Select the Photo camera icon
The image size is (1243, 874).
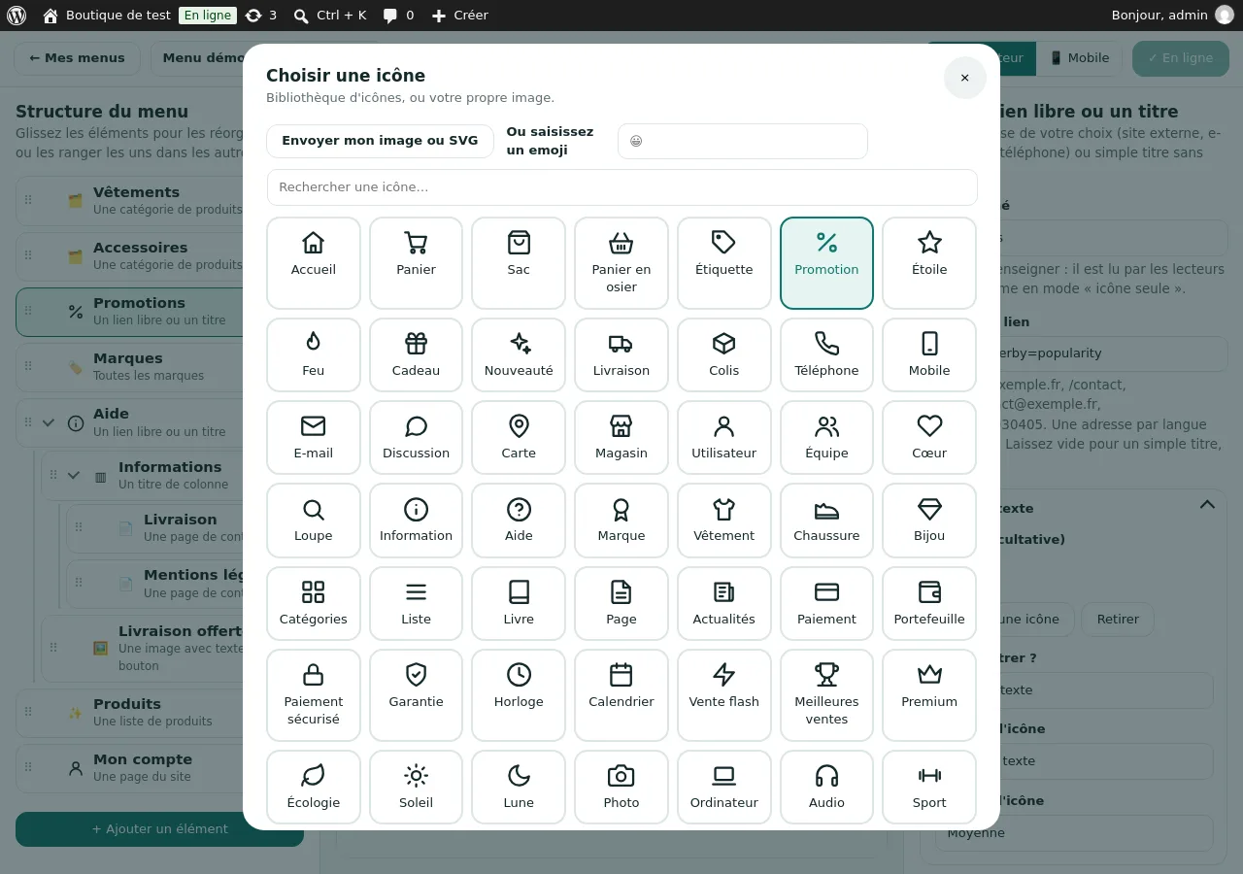[621, 788]
